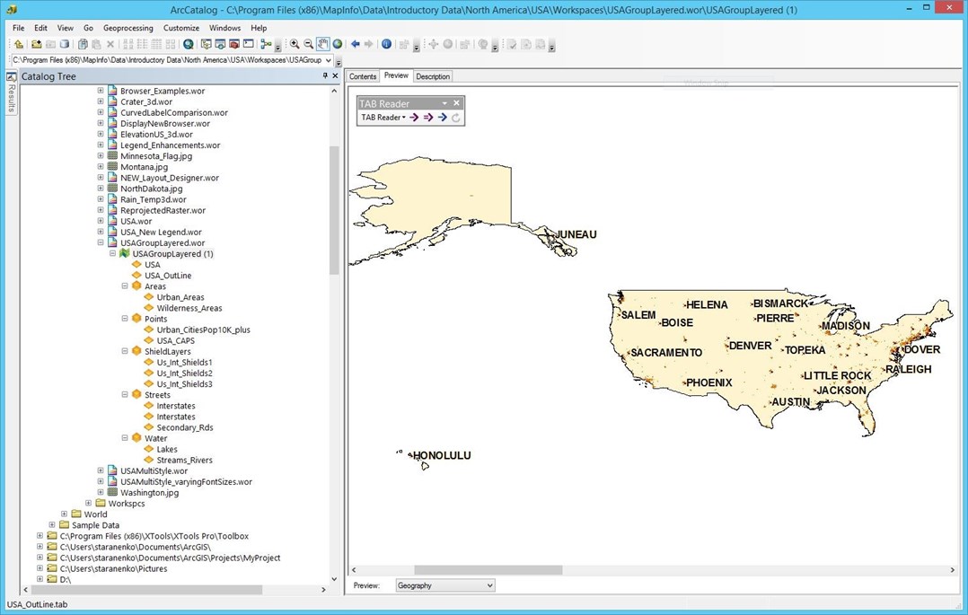Open the TAB Reader dropdown menu
Screen dimensions: 968x615
point(383,118)
